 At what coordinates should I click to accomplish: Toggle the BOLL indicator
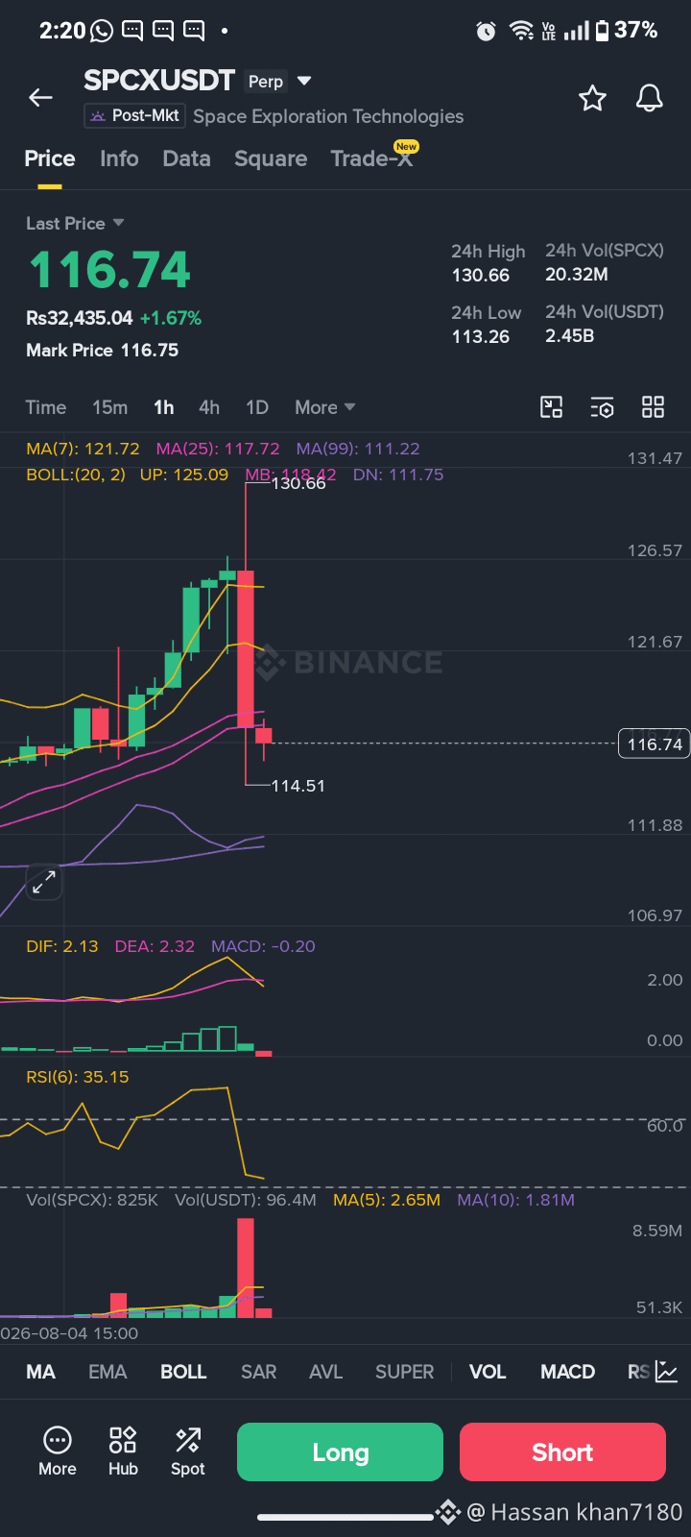pyautogui.click(x=183, y=1372)
